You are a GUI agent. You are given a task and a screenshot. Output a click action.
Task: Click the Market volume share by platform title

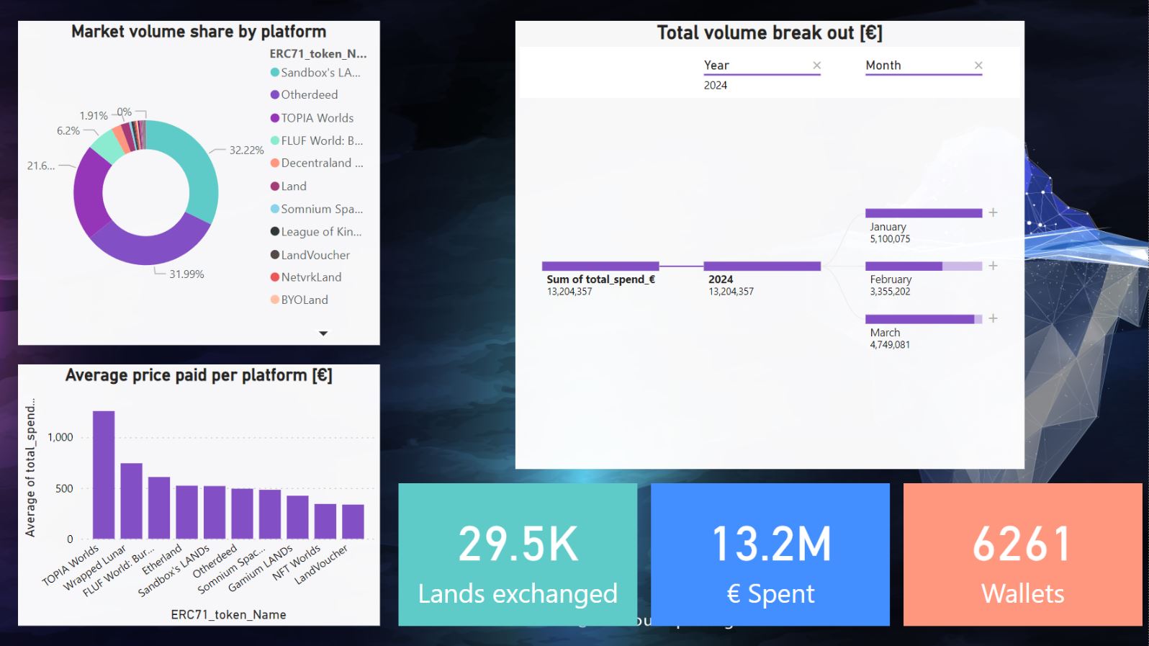(x=199, y=32)
